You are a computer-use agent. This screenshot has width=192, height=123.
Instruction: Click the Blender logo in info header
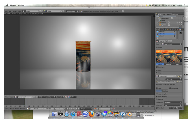pyautogui.click(x=81, y=11)
